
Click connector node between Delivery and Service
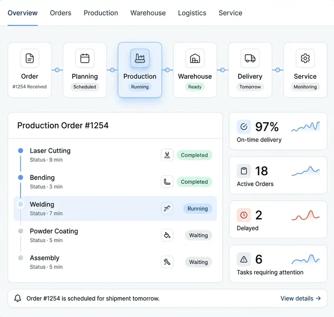point(278,70)
